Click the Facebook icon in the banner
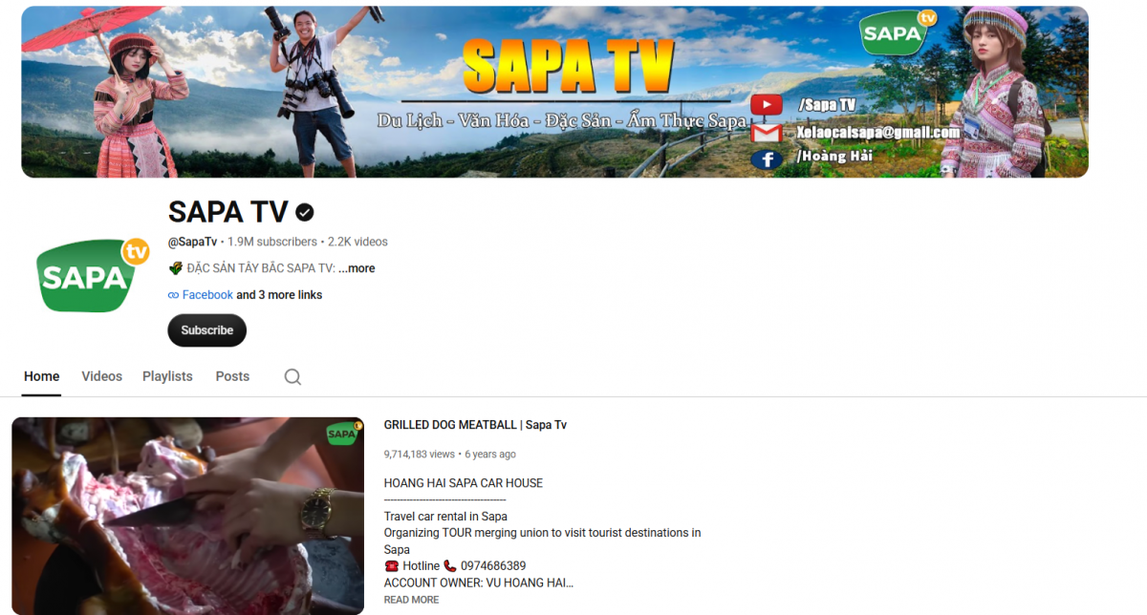This screenshot has width=1147, height=615. click(767, 159)
